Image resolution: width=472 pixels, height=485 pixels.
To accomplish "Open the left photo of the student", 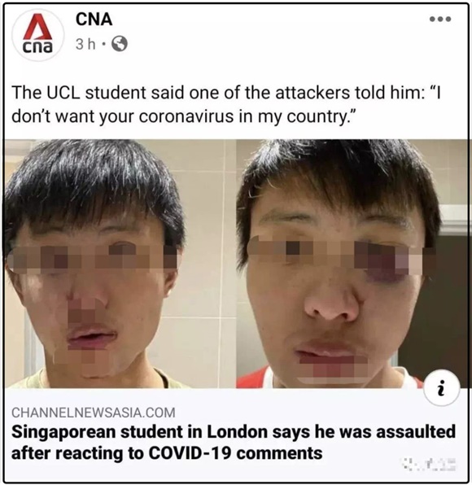I will pyautogui.click(x=120, y=264).
